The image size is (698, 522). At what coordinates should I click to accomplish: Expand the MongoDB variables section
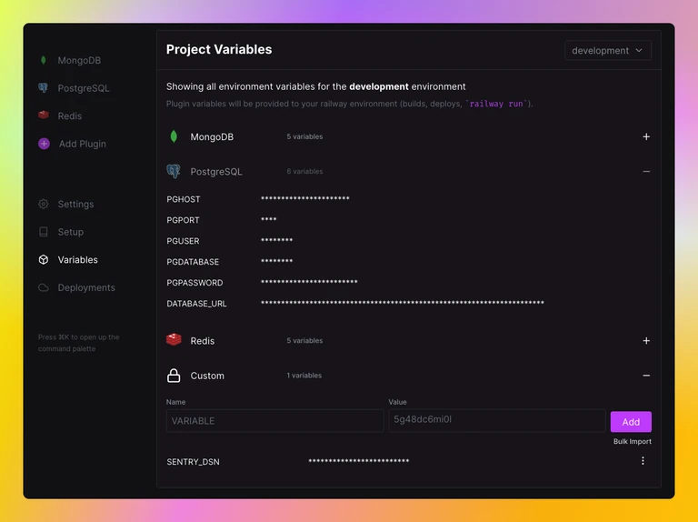tap(646, 136)
